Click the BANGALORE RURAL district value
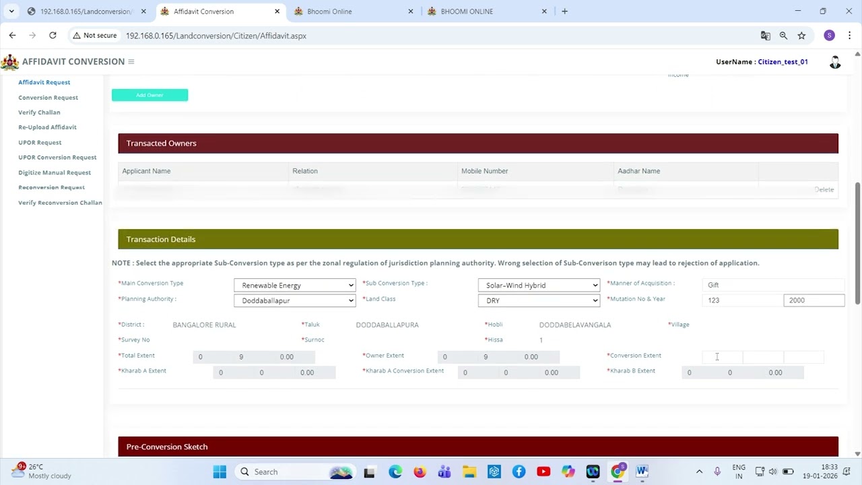Image resolution: width=862 pixels, height=485 pixels. pos(204,325)
